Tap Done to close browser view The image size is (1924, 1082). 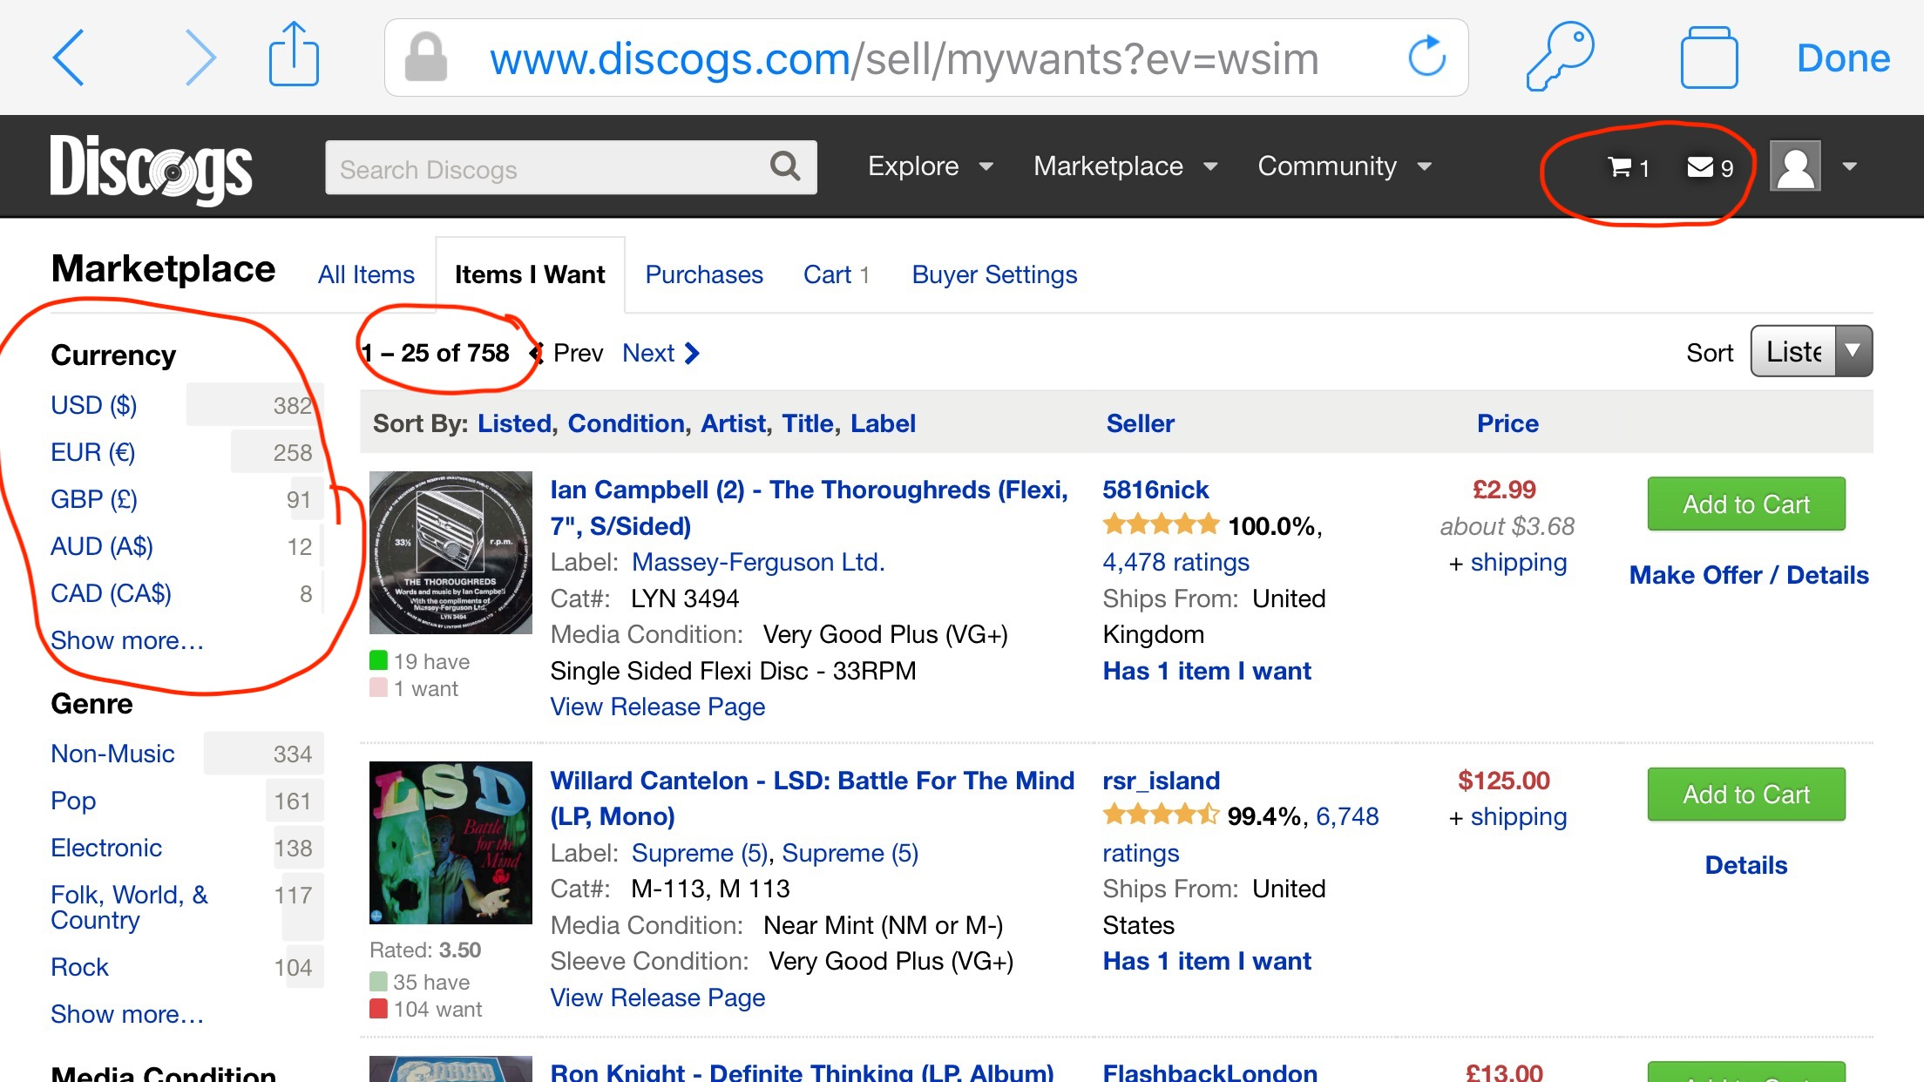[x=1843, y=58]
